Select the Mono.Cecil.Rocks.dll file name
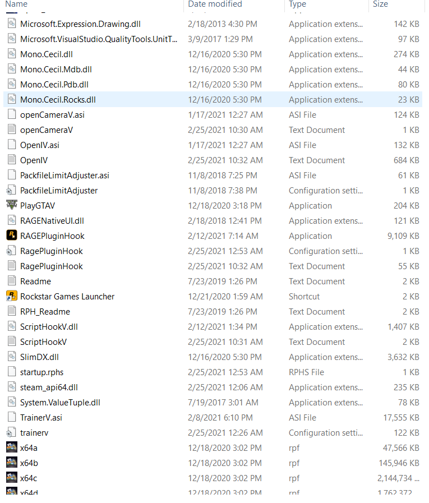The height and width of the screenshot is (503, 429). point(58,99)
